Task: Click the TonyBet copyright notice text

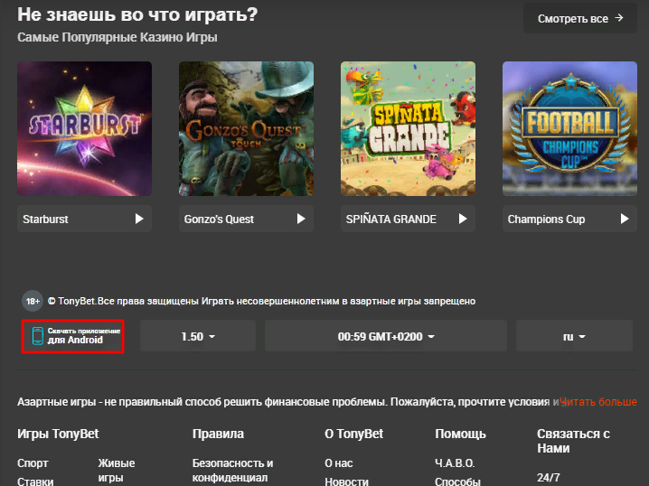Action: point(261,301)
